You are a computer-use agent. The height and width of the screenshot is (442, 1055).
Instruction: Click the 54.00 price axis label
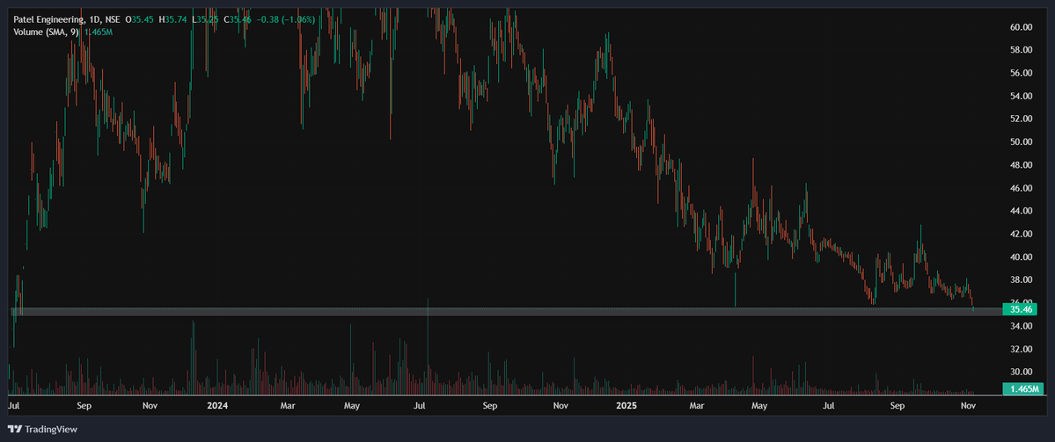click(1021, 96)
